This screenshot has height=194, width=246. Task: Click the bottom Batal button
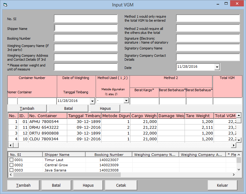(x=56, y=185)
